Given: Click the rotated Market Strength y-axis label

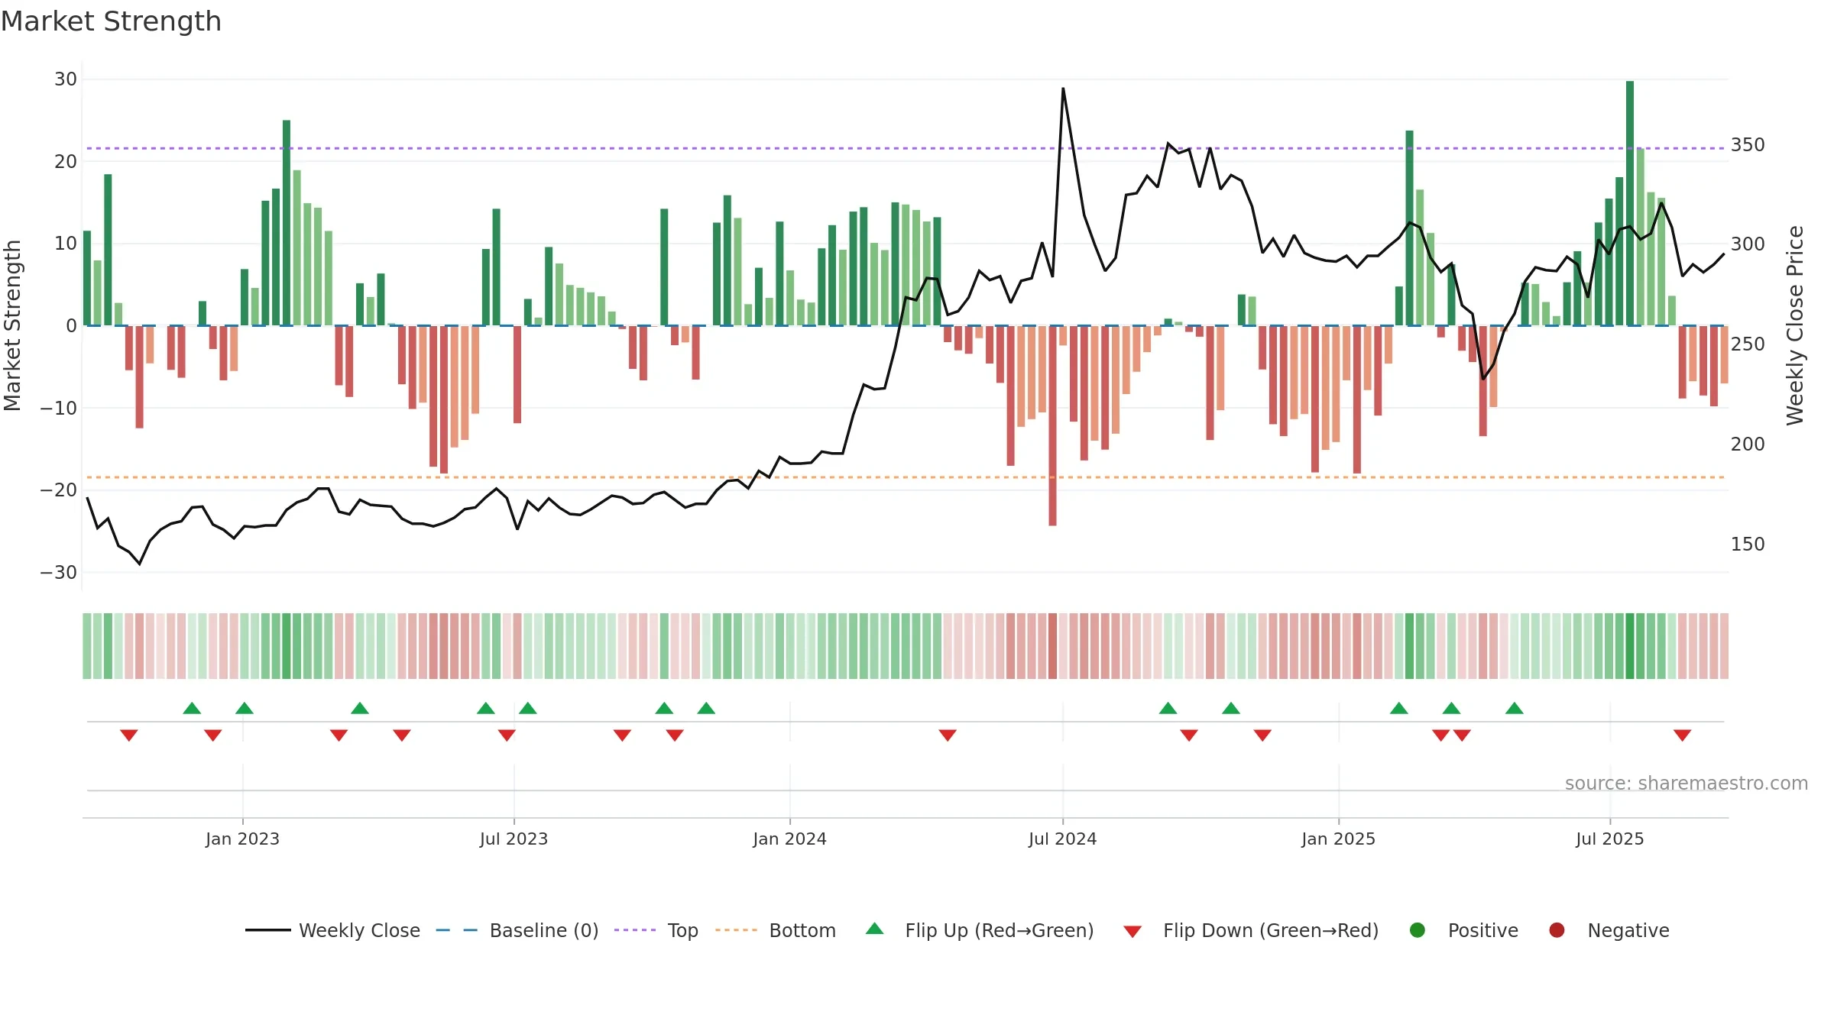Looking at the screenshot, I should [x=12, y=325].
